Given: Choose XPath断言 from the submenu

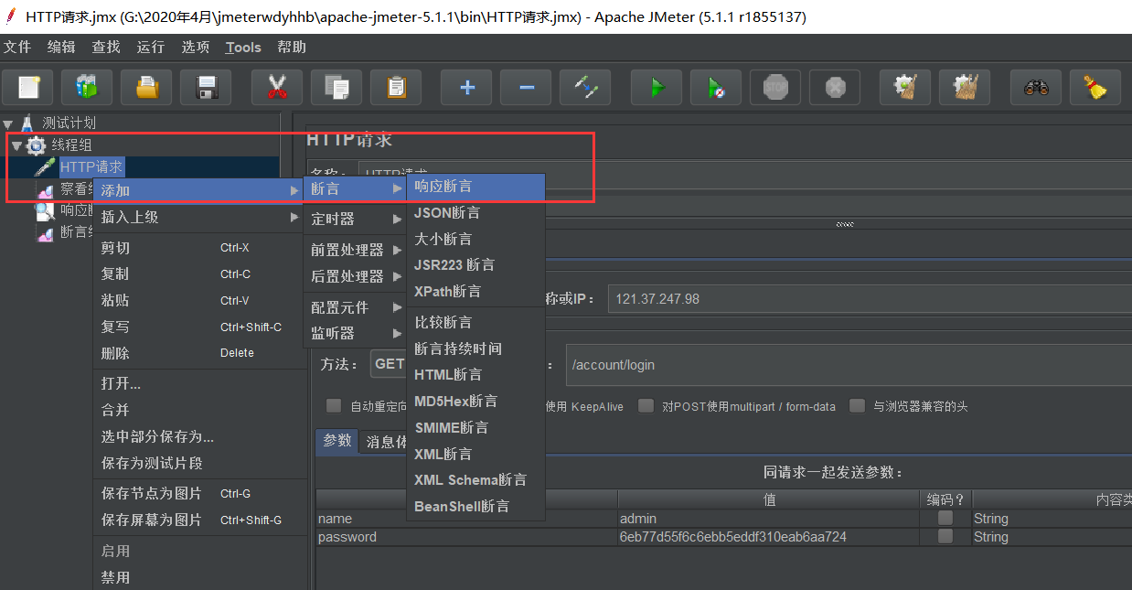Looking at the screenshot, I should tap(475, 292).
